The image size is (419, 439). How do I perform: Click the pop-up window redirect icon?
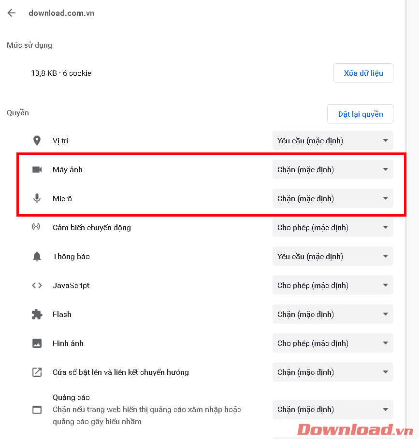pos(37,372)
